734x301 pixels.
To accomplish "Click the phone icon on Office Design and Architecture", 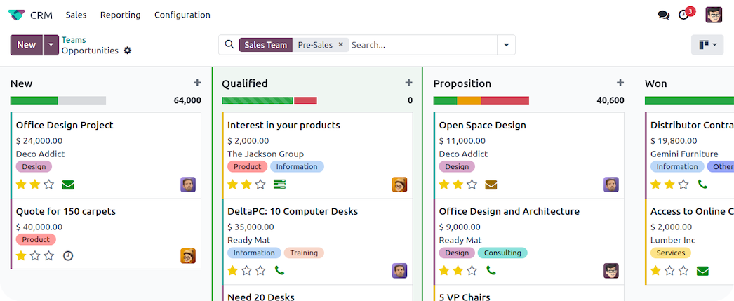I will click(x=491, y=271).
